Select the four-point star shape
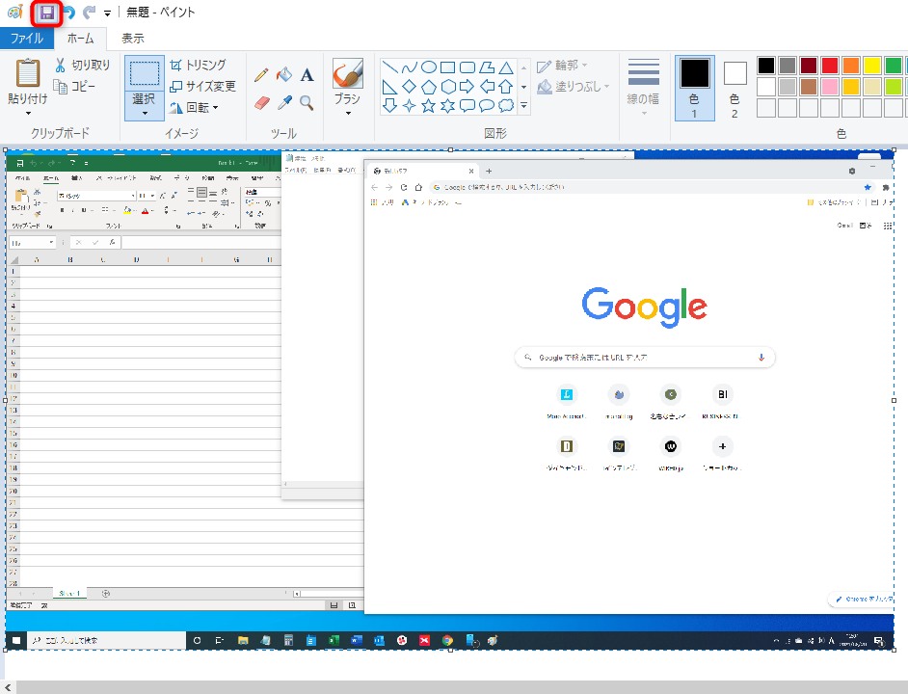The image size is (908, 694). [x=410, y=105]
